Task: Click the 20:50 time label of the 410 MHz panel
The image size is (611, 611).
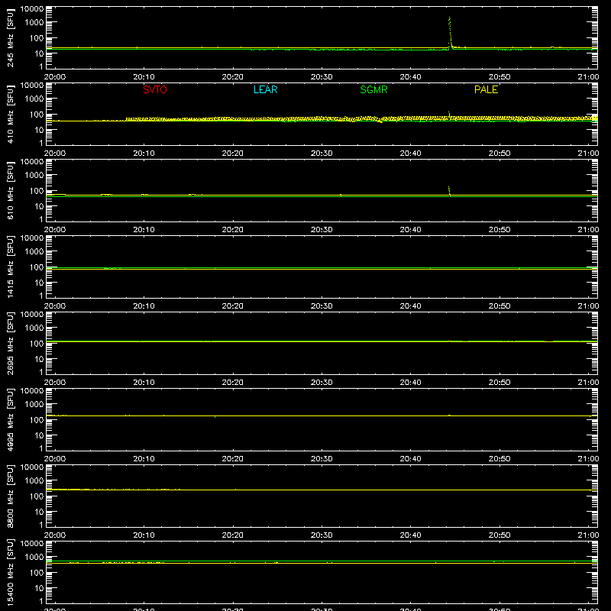Action: [x=499, y=154]
